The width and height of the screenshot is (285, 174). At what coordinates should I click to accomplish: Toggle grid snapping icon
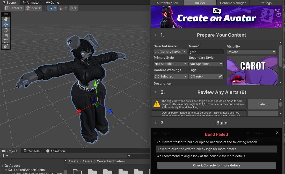click(x=61, y=8)
